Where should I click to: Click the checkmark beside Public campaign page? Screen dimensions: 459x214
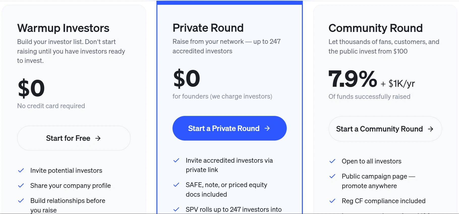[x=332, y=176]
